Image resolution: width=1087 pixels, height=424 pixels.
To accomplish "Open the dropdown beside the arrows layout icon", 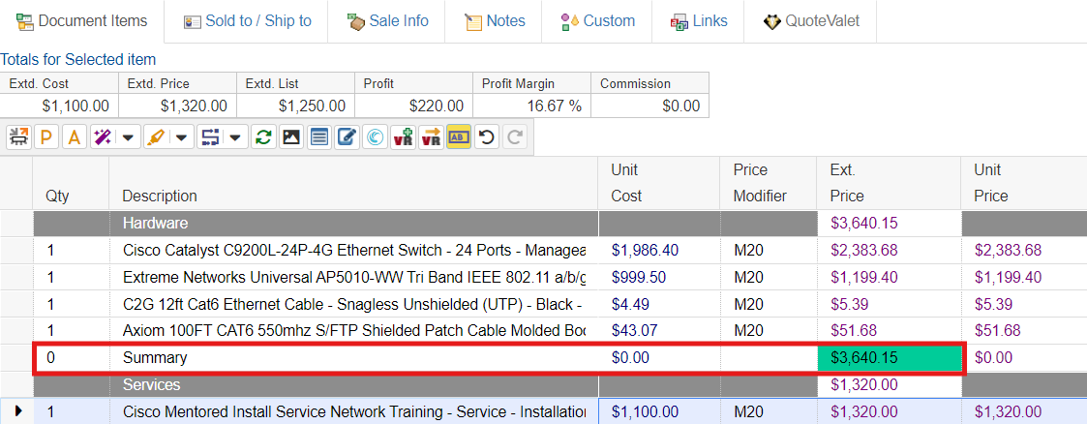I will (x=235, y=137).
